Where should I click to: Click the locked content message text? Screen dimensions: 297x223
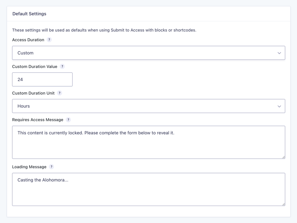[95, 133]
